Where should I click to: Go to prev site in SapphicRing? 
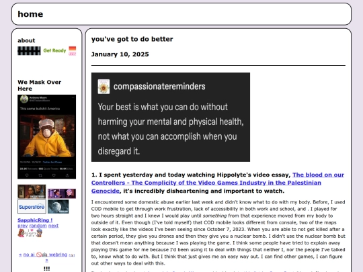click(23, 226)
